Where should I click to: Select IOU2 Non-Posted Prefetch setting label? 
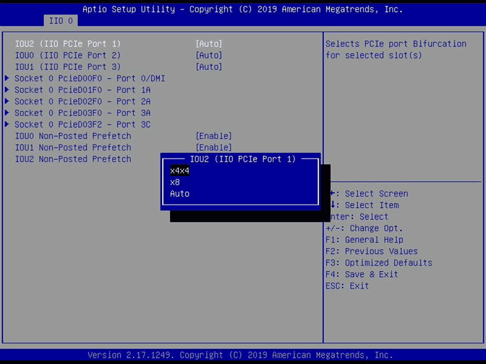tap(73, 159)
